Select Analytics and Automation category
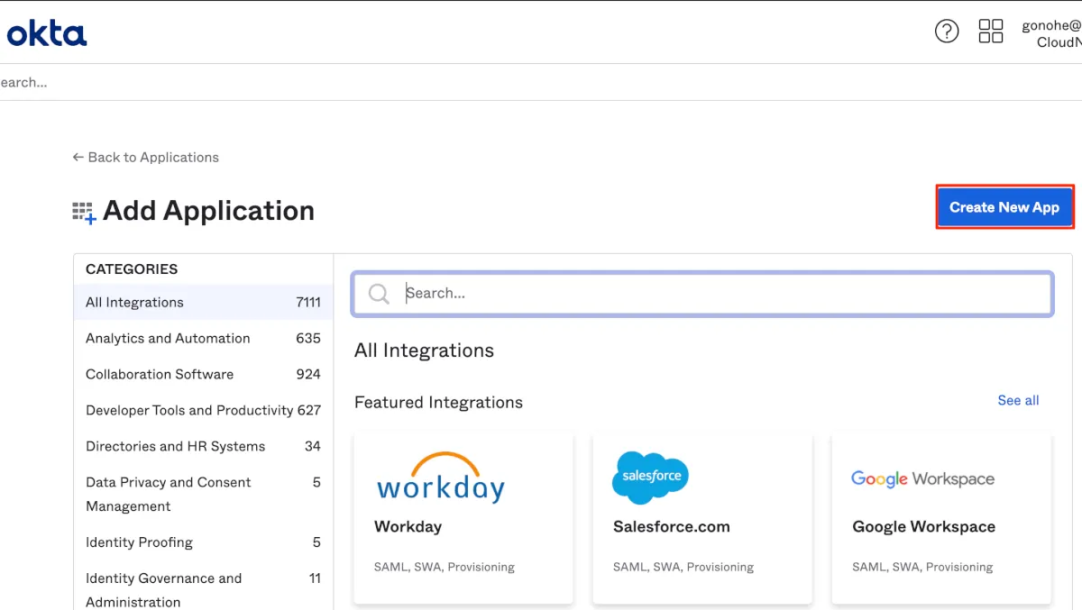Viewport: 1082px width, 610px height. (x=168, y=339)
